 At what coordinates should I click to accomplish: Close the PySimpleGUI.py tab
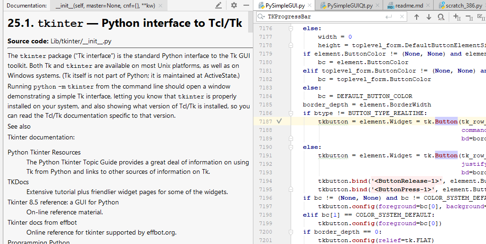point(310,6)
